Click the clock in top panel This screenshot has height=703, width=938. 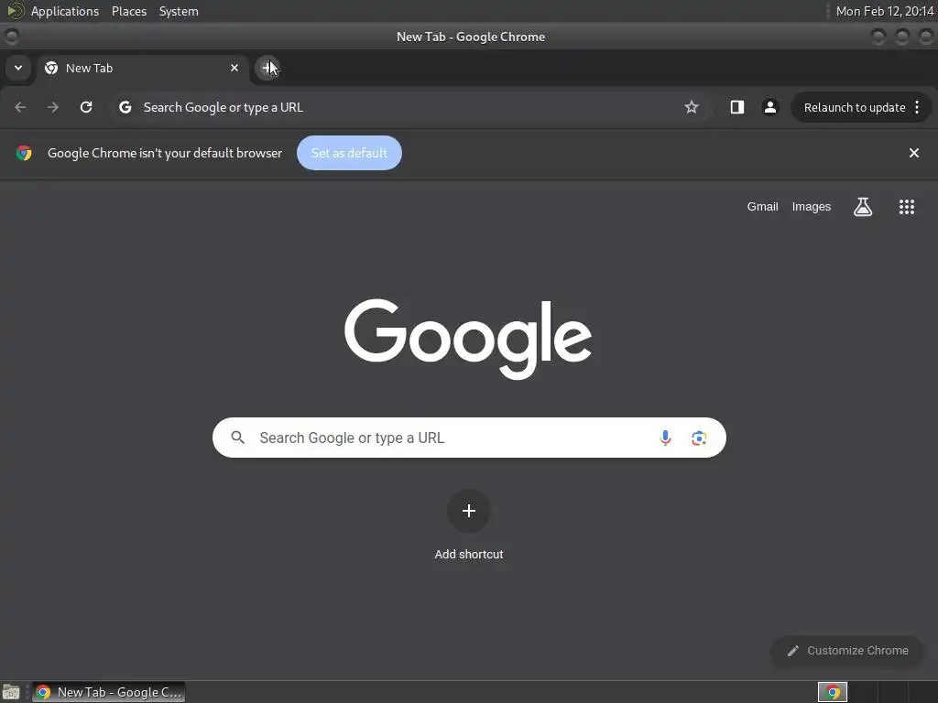[x=885, y=11]
